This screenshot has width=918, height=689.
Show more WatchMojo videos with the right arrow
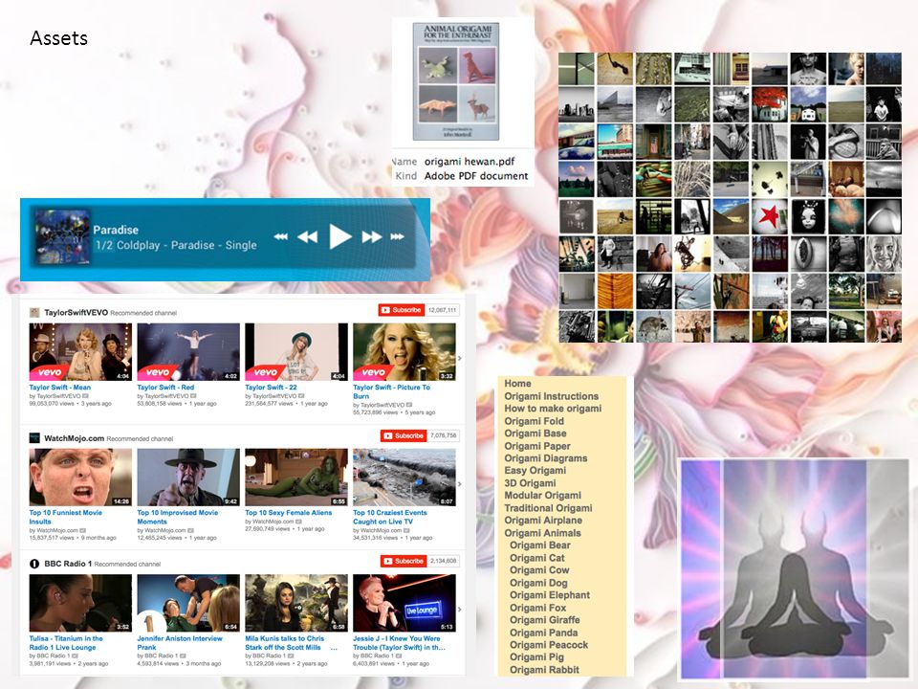(x=460, y=484)
